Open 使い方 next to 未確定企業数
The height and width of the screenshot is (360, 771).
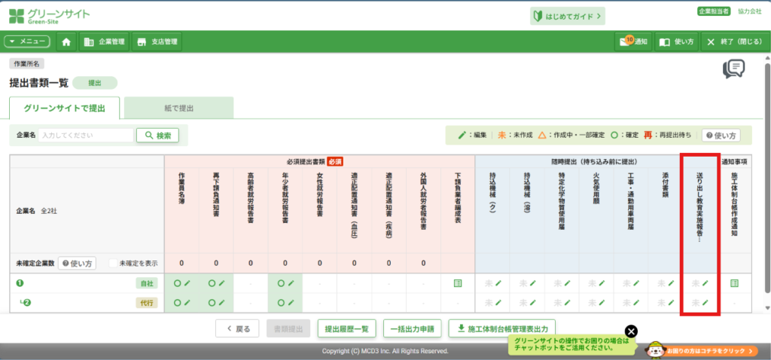[78, 263]
